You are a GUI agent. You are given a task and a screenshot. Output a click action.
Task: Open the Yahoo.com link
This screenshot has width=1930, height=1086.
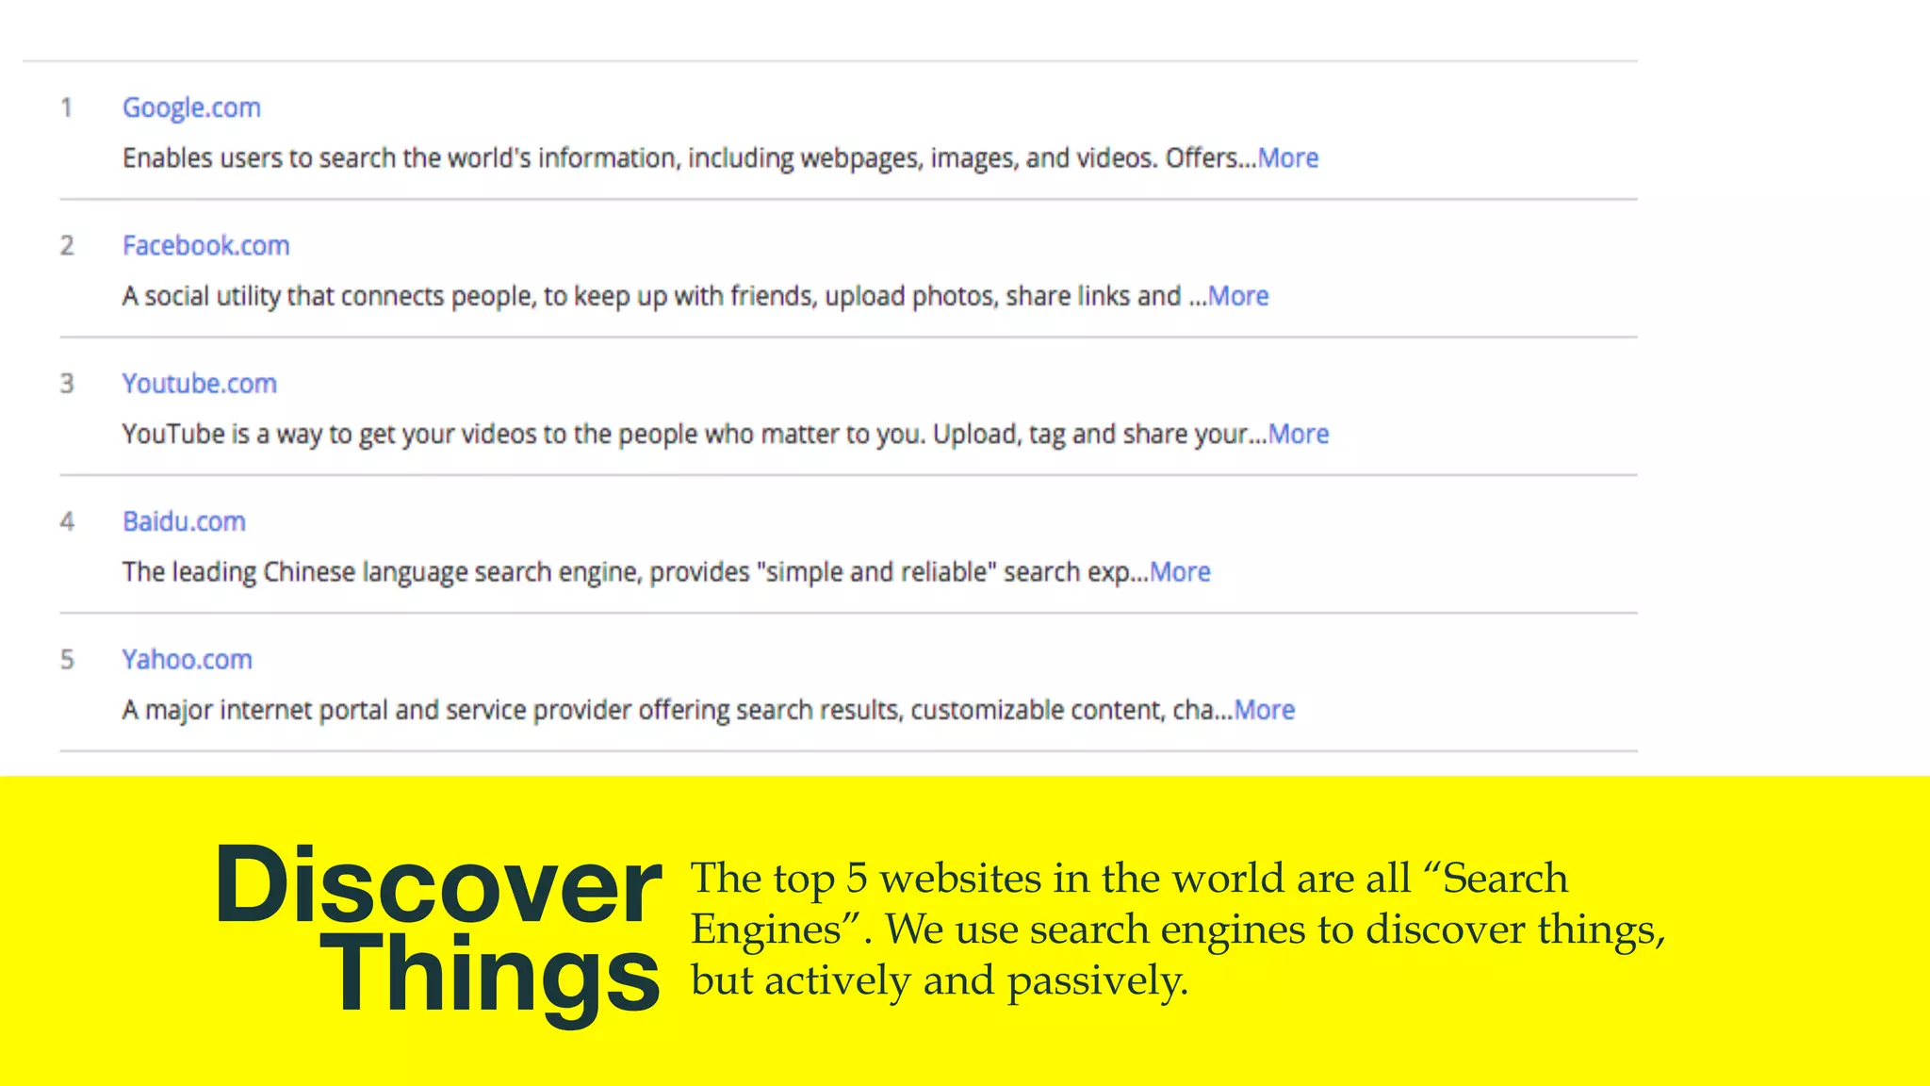187,659
